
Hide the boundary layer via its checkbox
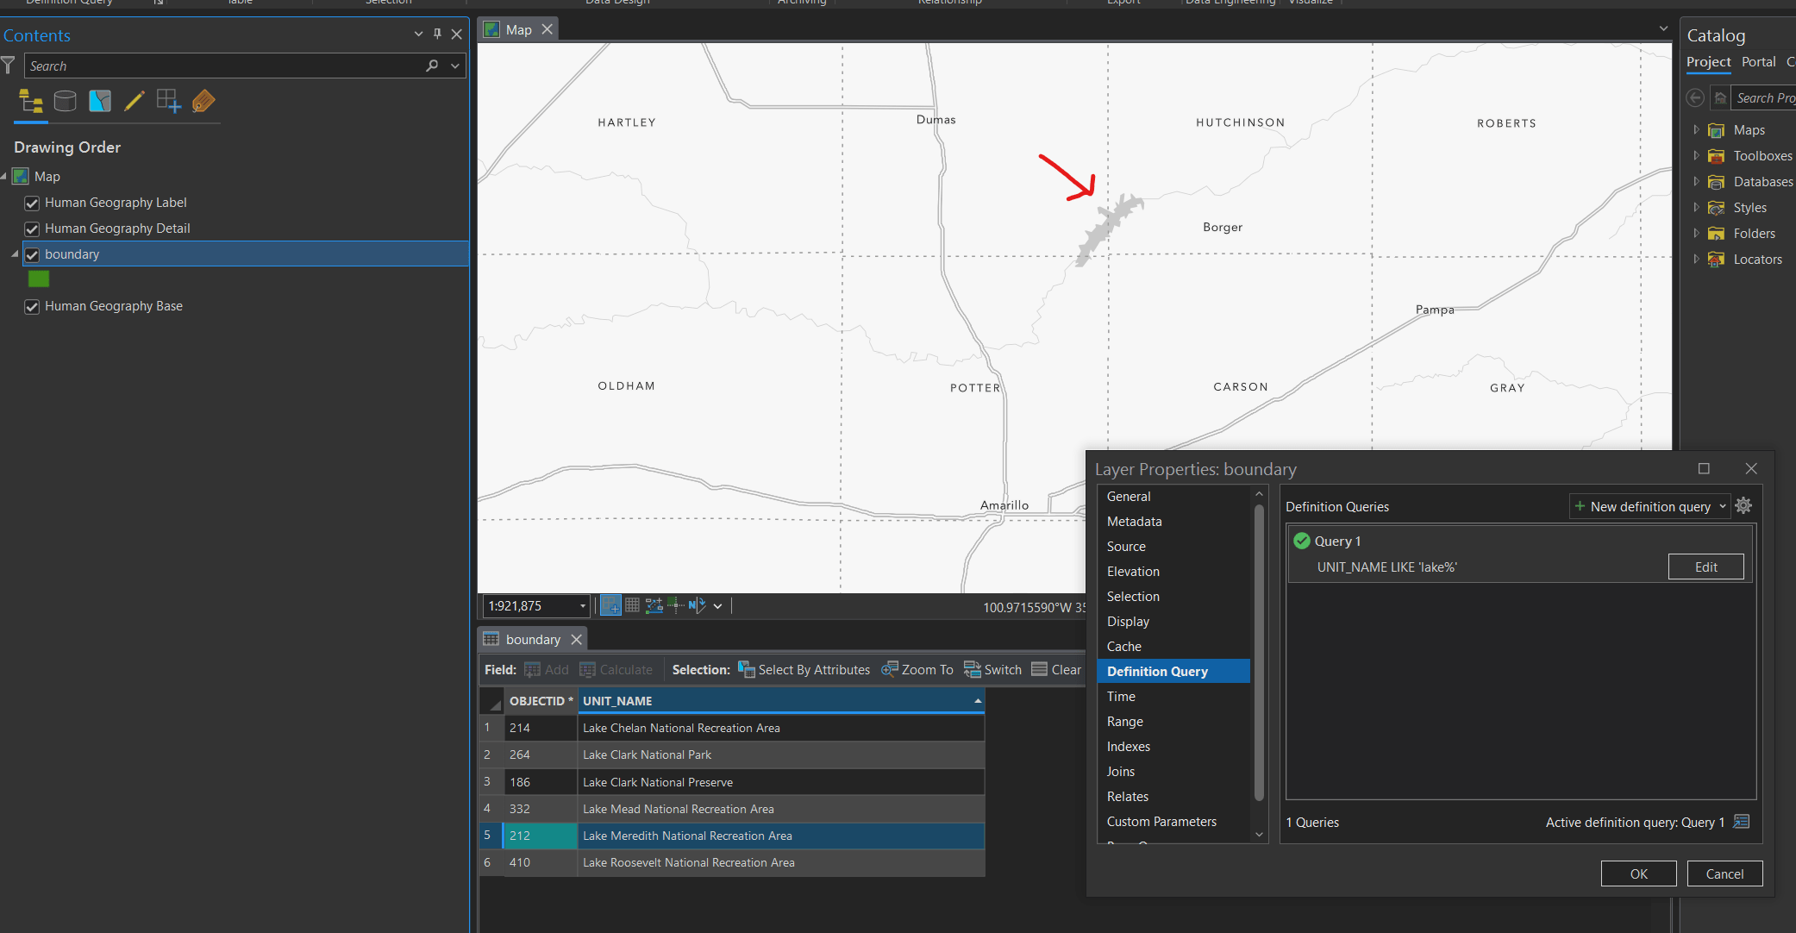[x=32, y=254]
